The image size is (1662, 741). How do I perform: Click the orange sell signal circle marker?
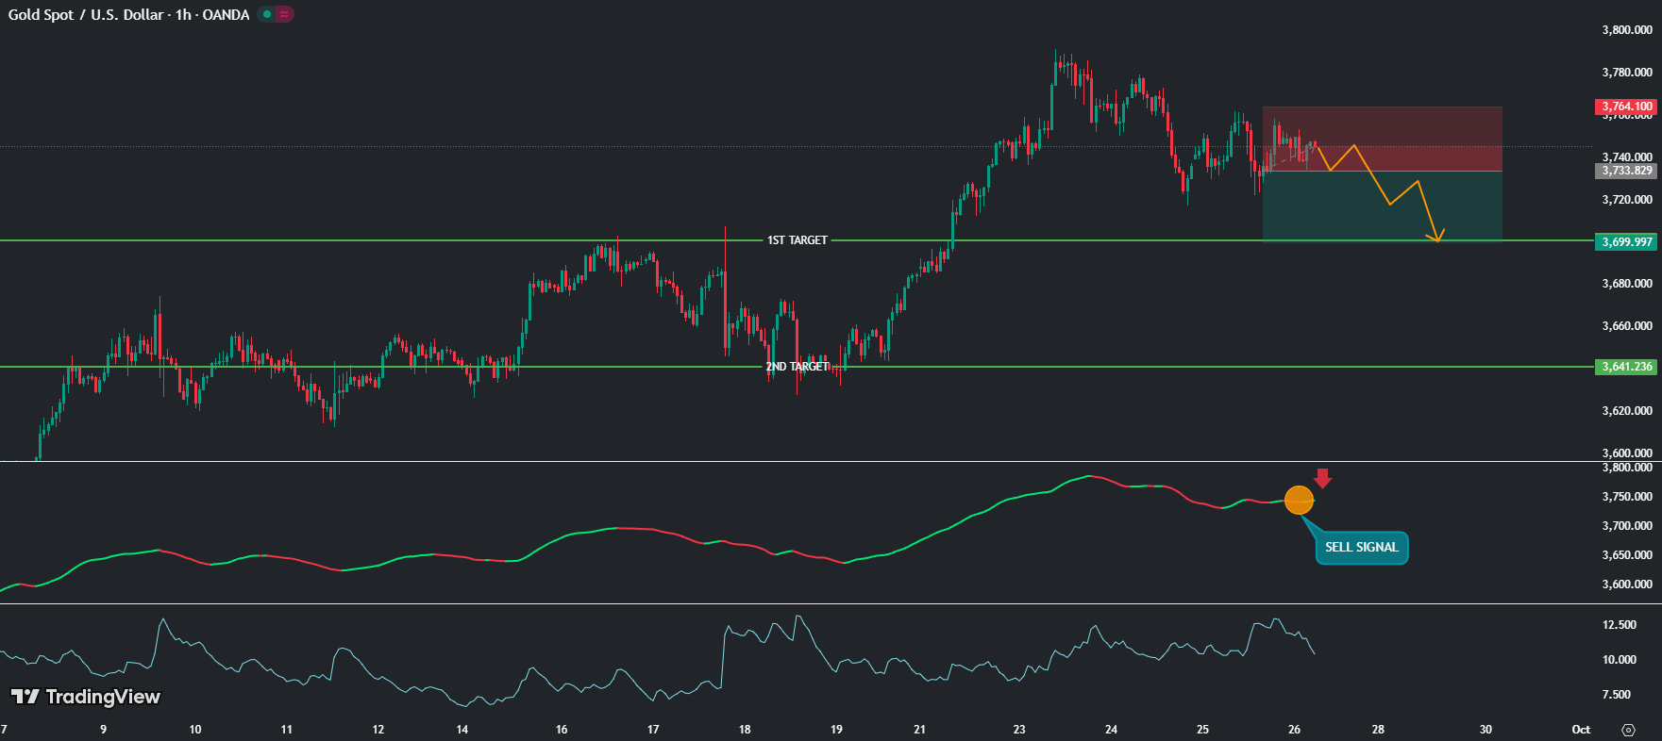pos(1299,501)
